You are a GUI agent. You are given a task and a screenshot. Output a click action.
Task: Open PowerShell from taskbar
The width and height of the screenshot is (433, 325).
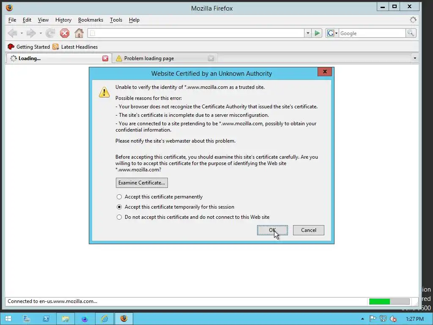[46, 319]
